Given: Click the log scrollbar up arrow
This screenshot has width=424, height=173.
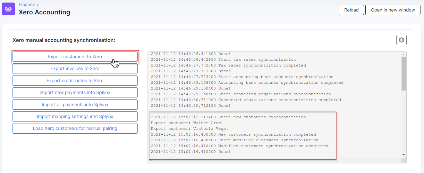Looking at the screenshot, I should [x=403, y=54].
